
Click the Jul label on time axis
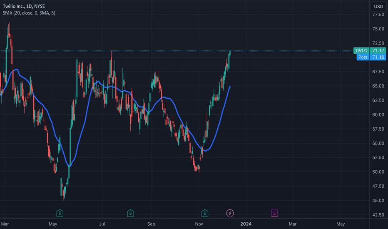pos(102,224)
